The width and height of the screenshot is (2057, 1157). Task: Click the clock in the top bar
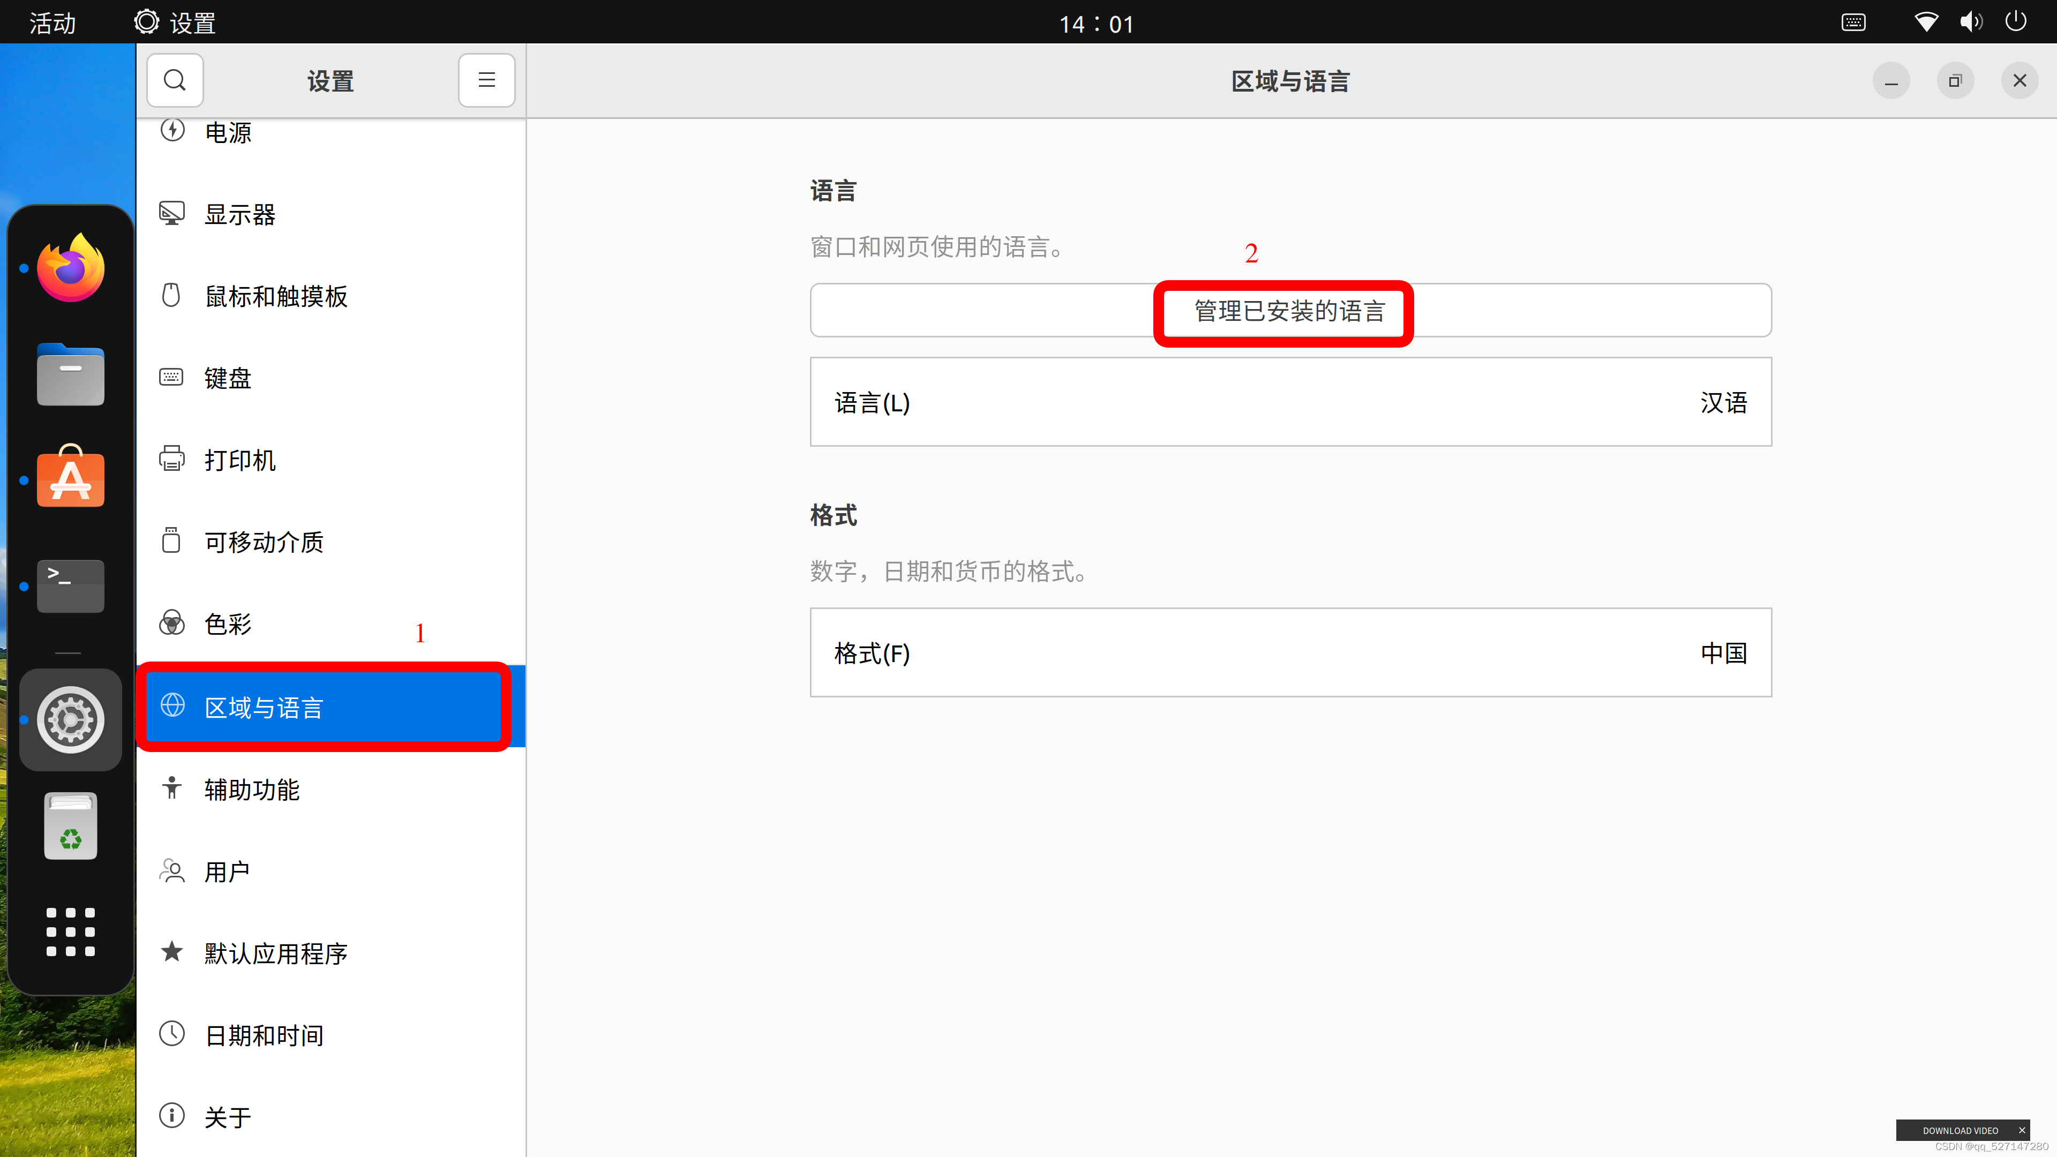click(x=1095, y=23)
